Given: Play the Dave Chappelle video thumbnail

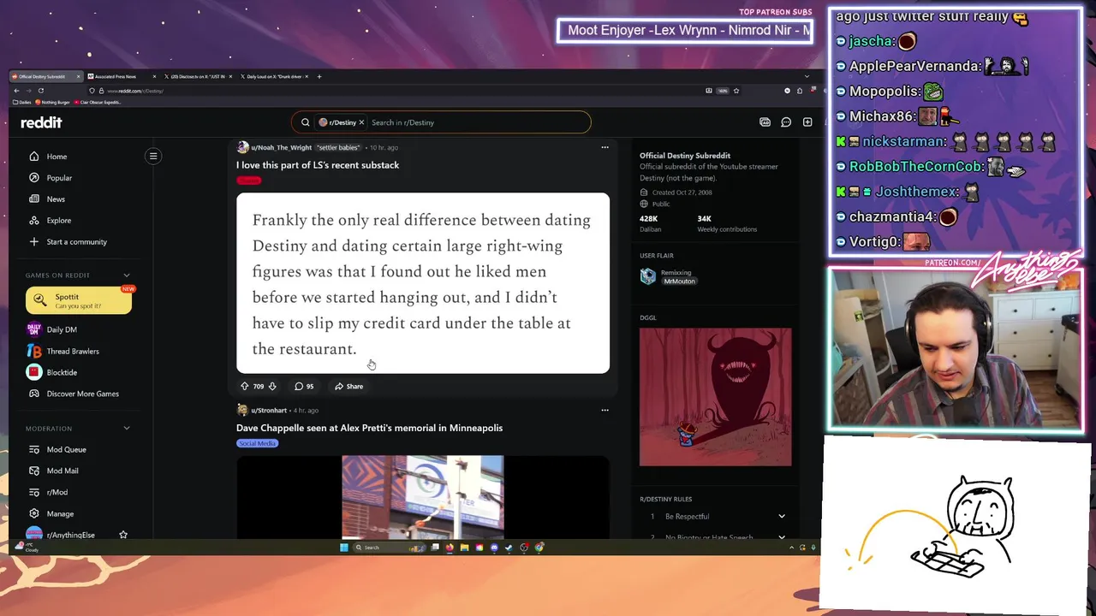Looking at the screenshot, I should click(423, 496).
